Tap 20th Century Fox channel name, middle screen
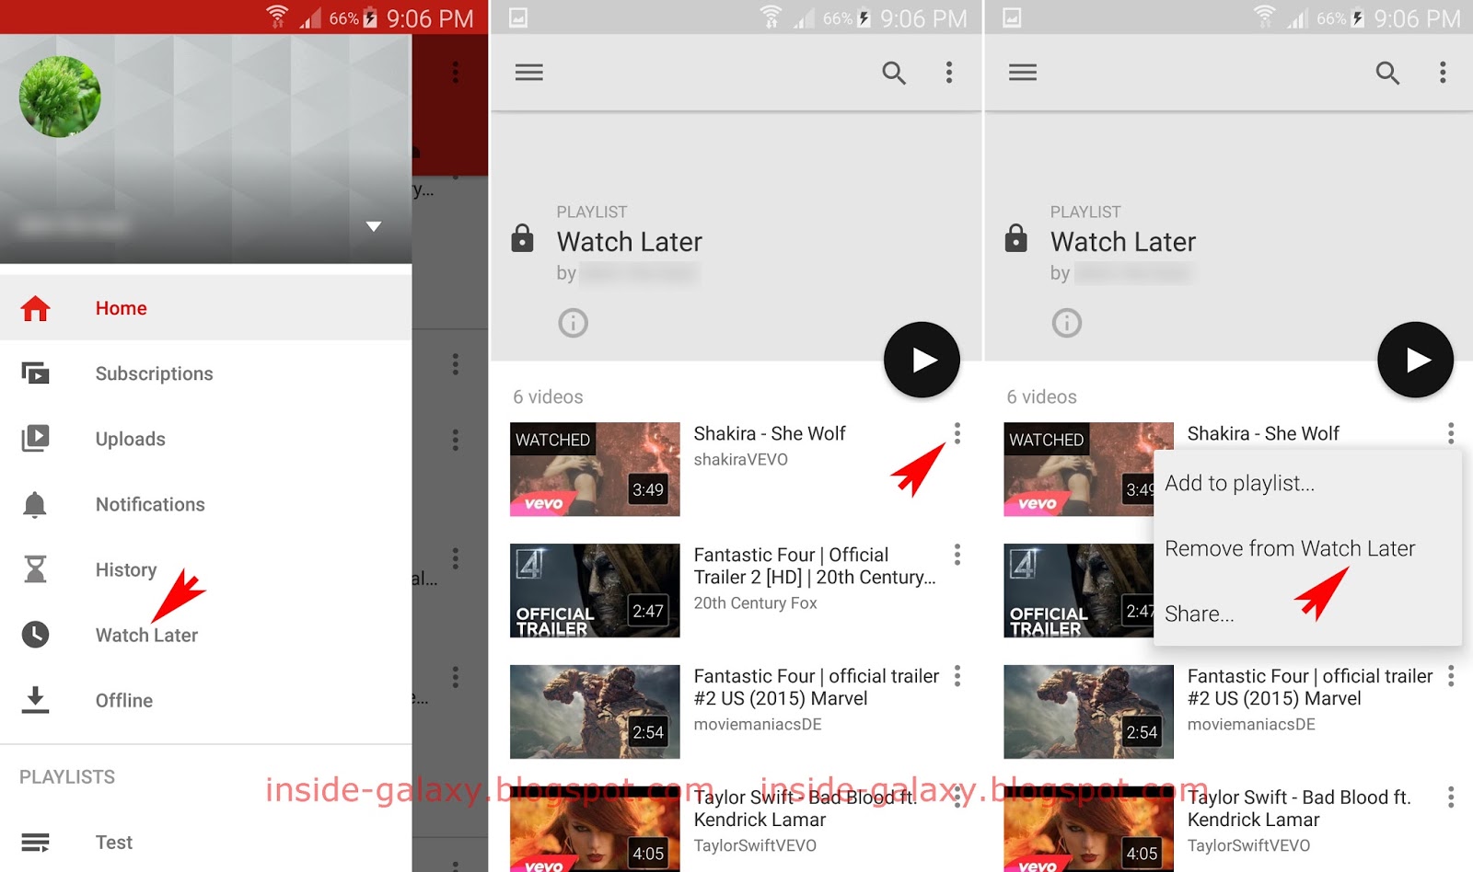Screen dimensions: 1473x872 point(755,602)
